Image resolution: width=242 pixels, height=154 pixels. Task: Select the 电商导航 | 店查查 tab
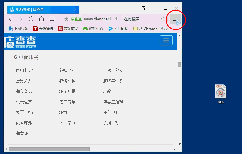pyautogui.click(x=43, y=10)
